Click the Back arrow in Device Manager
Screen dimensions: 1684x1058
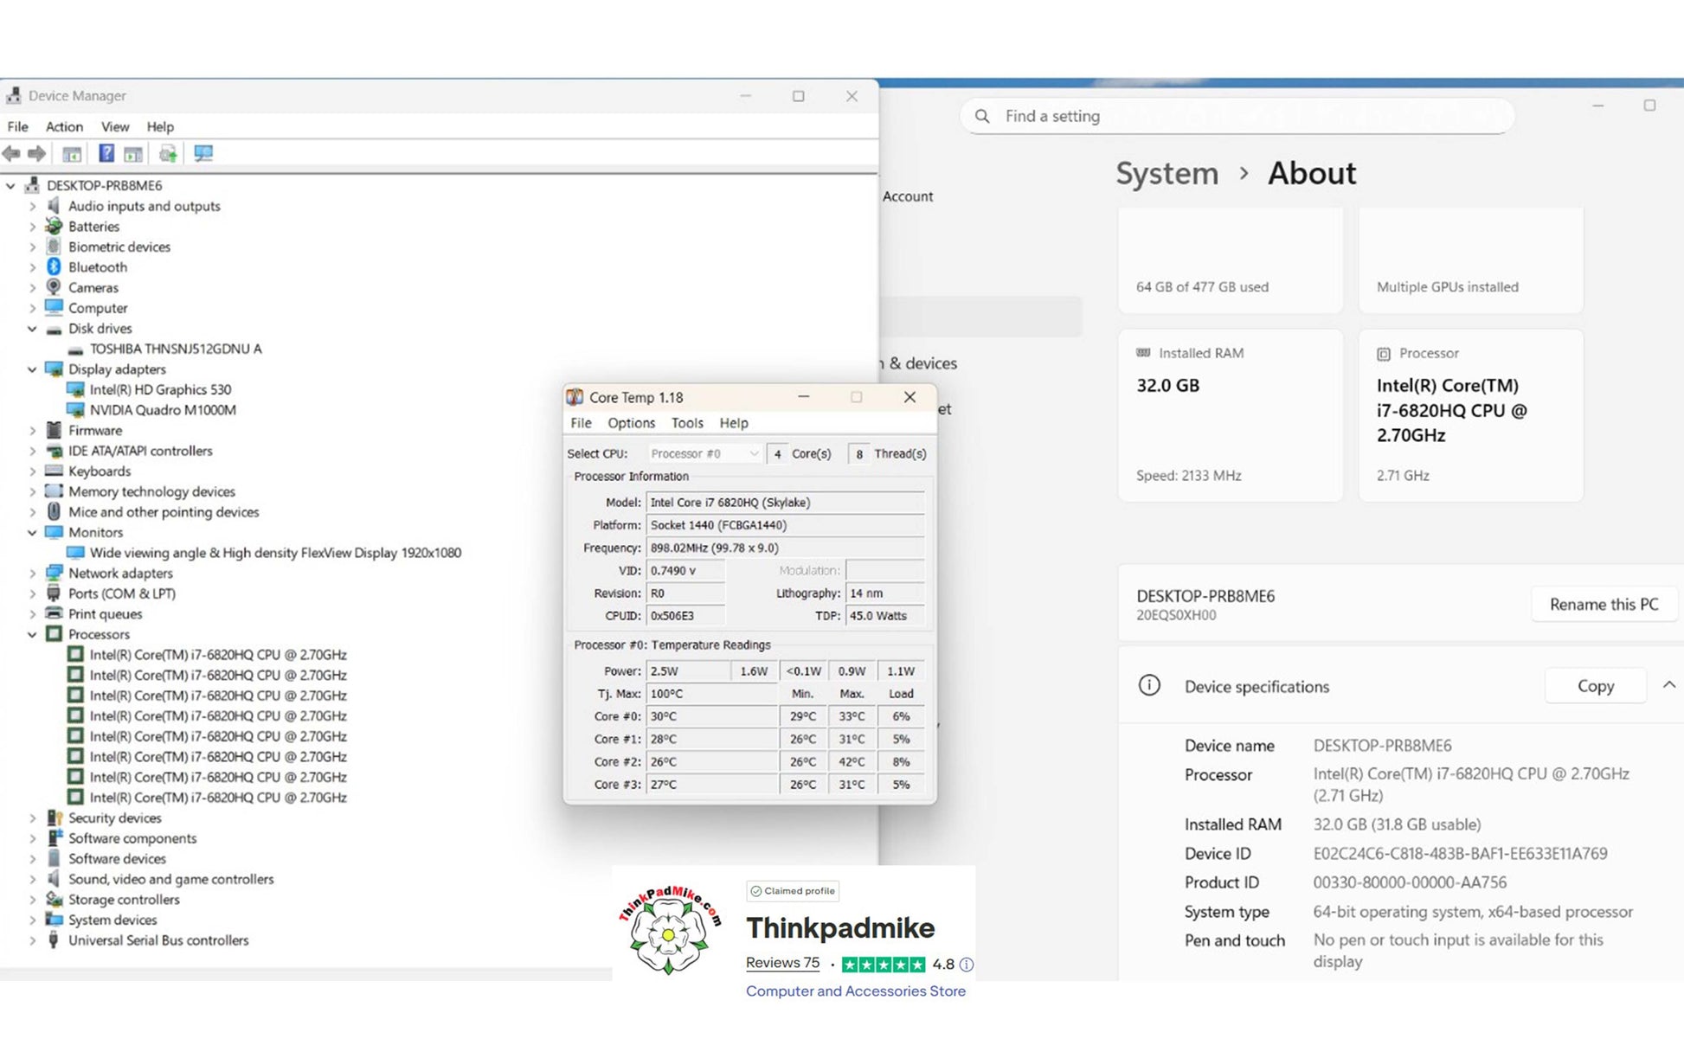click(11, 153)
